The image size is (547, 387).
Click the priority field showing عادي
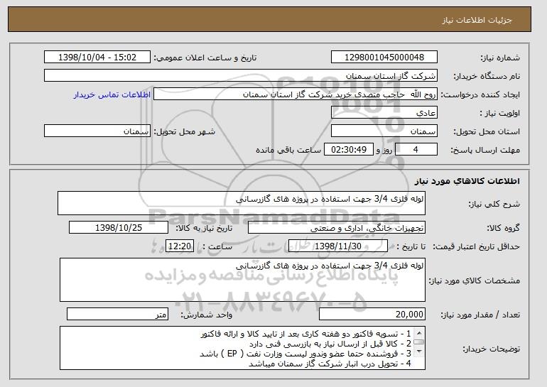384,113
